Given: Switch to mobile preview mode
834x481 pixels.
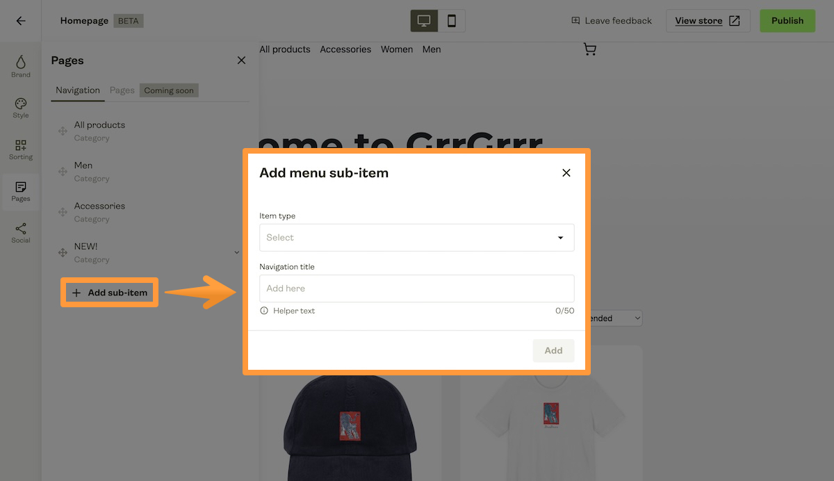Looking at the screenshot, I should coord(452,21).
